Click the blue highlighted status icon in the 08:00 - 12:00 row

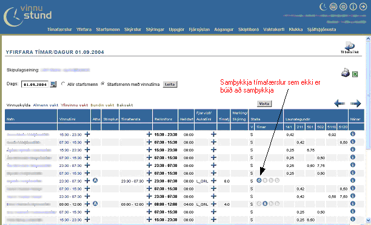[x=265, y=203]
